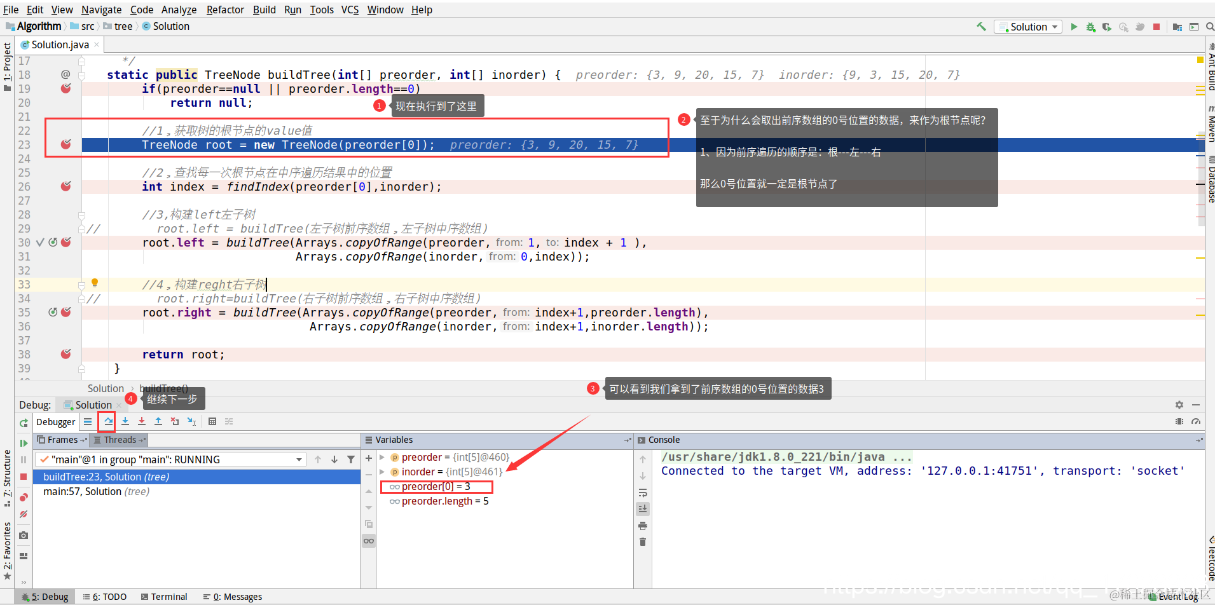Toggle soft-wrap in the Console toolbar
Viewport: 1215px width, 605px height.
point(643,493)
